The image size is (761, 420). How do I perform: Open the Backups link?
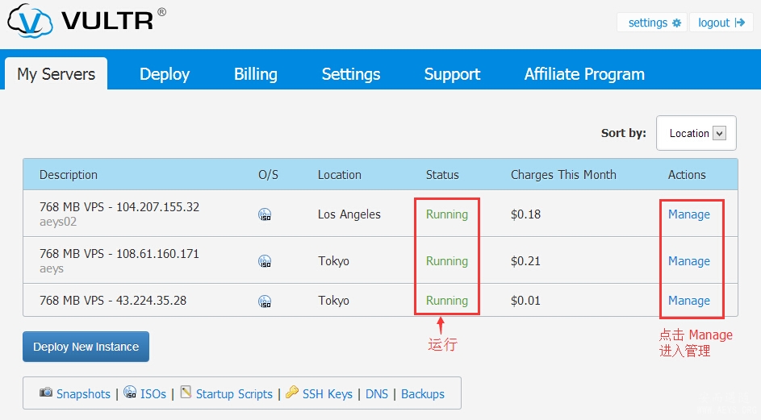point(423,394)
